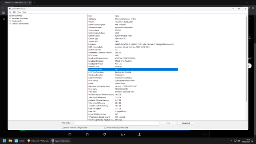Select the BIOS Mode row
Viewport: 256px width, 144px height.
pos(133,55)
